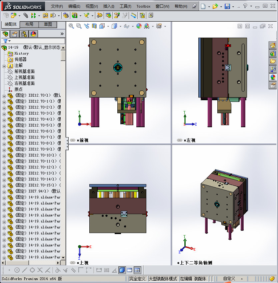Image resolution: width=278 pixels, height=283 pixels.
Task: Switch to the ConfigurationManager tab icon
Action: coord(24,34)
